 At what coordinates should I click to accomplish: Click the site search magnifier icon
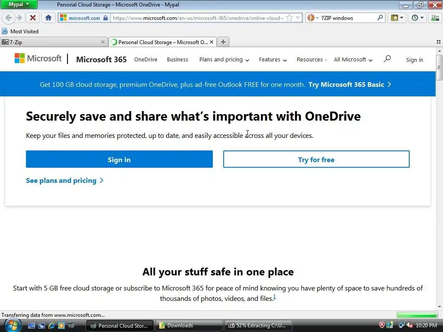(x=387, y=59)
